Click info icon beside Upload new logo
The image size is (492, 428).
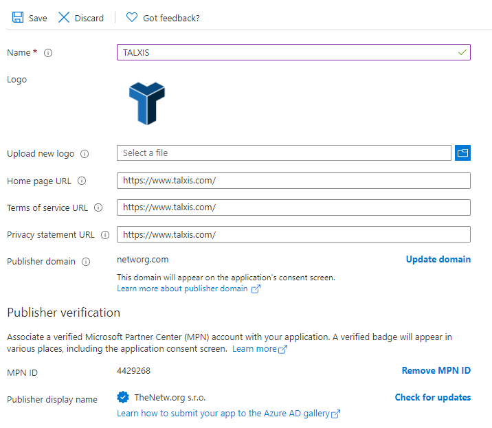point(85,154)
